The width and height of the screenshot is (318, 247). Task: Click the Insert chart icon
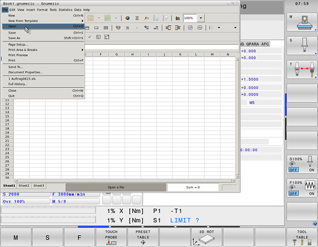tap(177, 18)
